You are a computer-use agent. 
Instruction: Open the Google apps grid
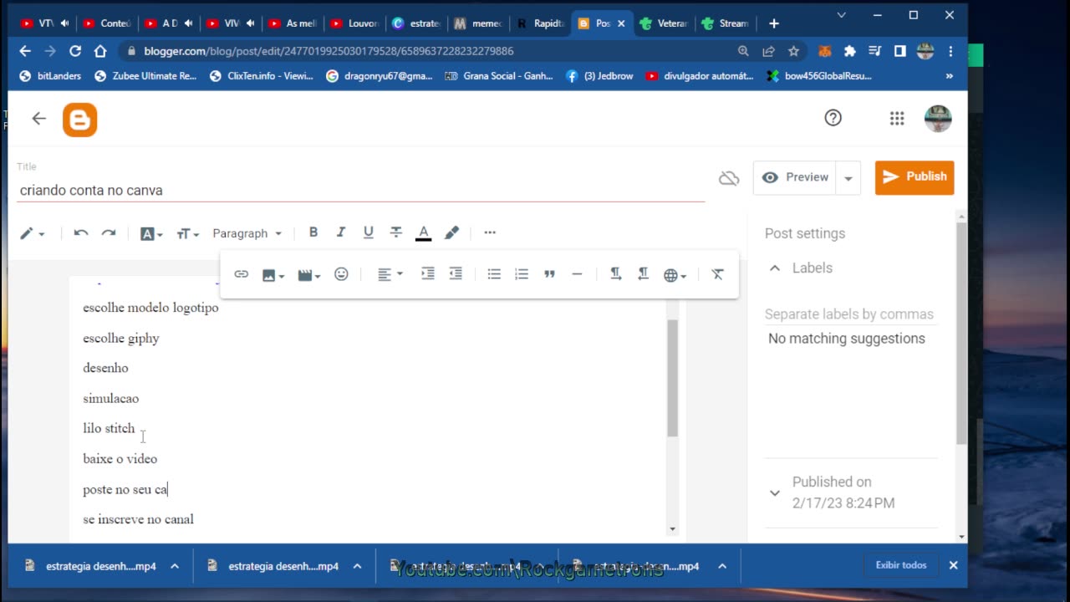point(897,119)
